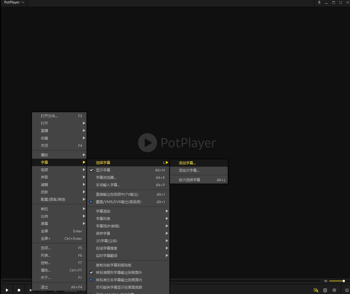Screen dimensions: 350x294
Task: Open the settings gear in control bar
Action: click(x=334, y=290)
